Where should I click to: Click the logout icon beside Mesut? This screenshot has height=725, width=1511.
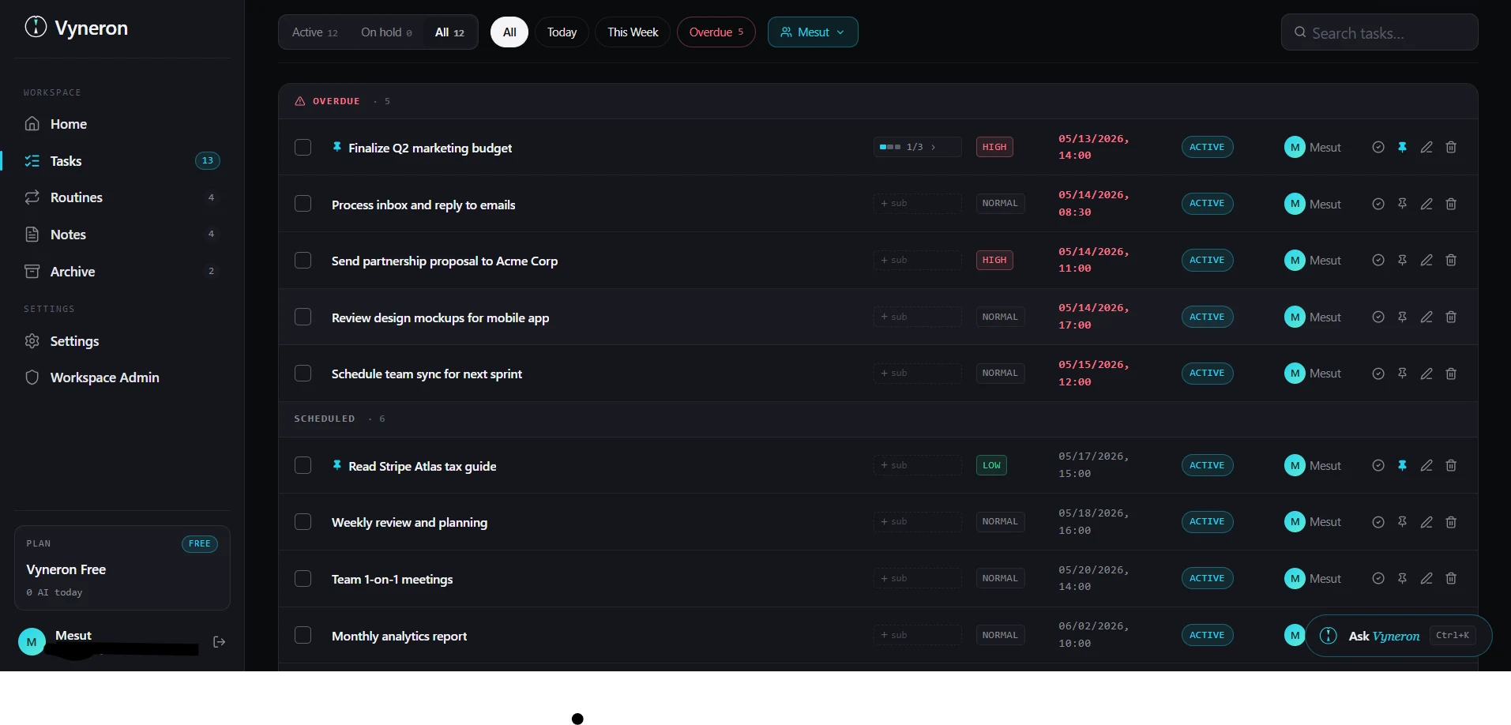point(220,642)
